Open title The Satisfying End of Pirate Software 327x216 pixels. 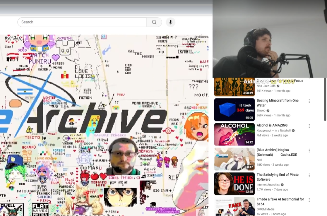pos(278,177)
